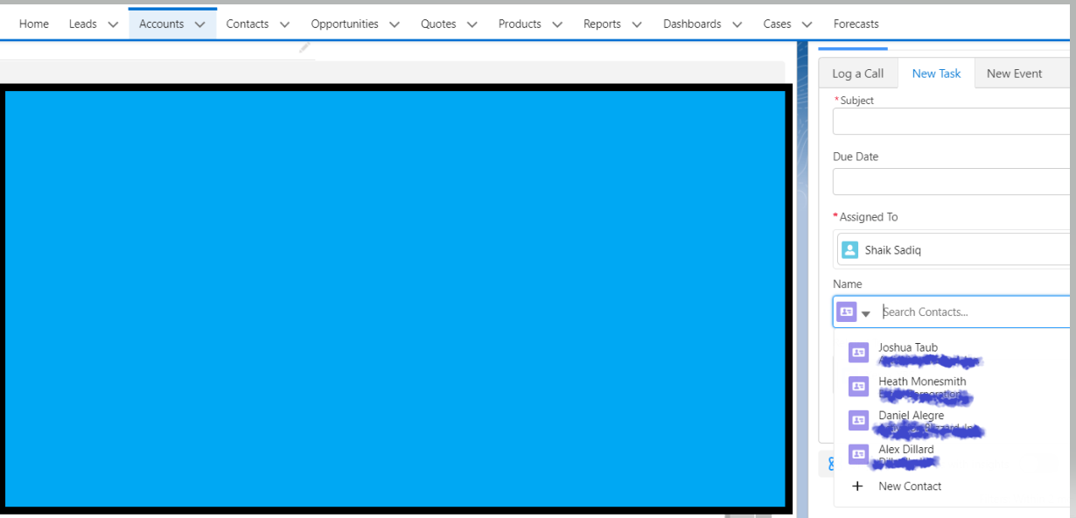Image resolution: width=1076 pixels, height=518 pixels.
Task: Open the Quotes tab
Action: pos(438,24)
